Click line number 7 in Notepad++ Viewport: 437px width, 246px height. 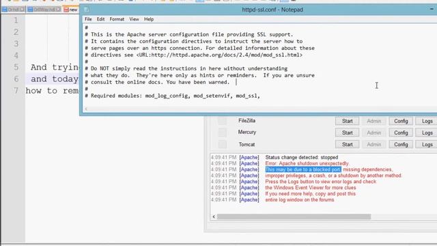tap(16, 91)
